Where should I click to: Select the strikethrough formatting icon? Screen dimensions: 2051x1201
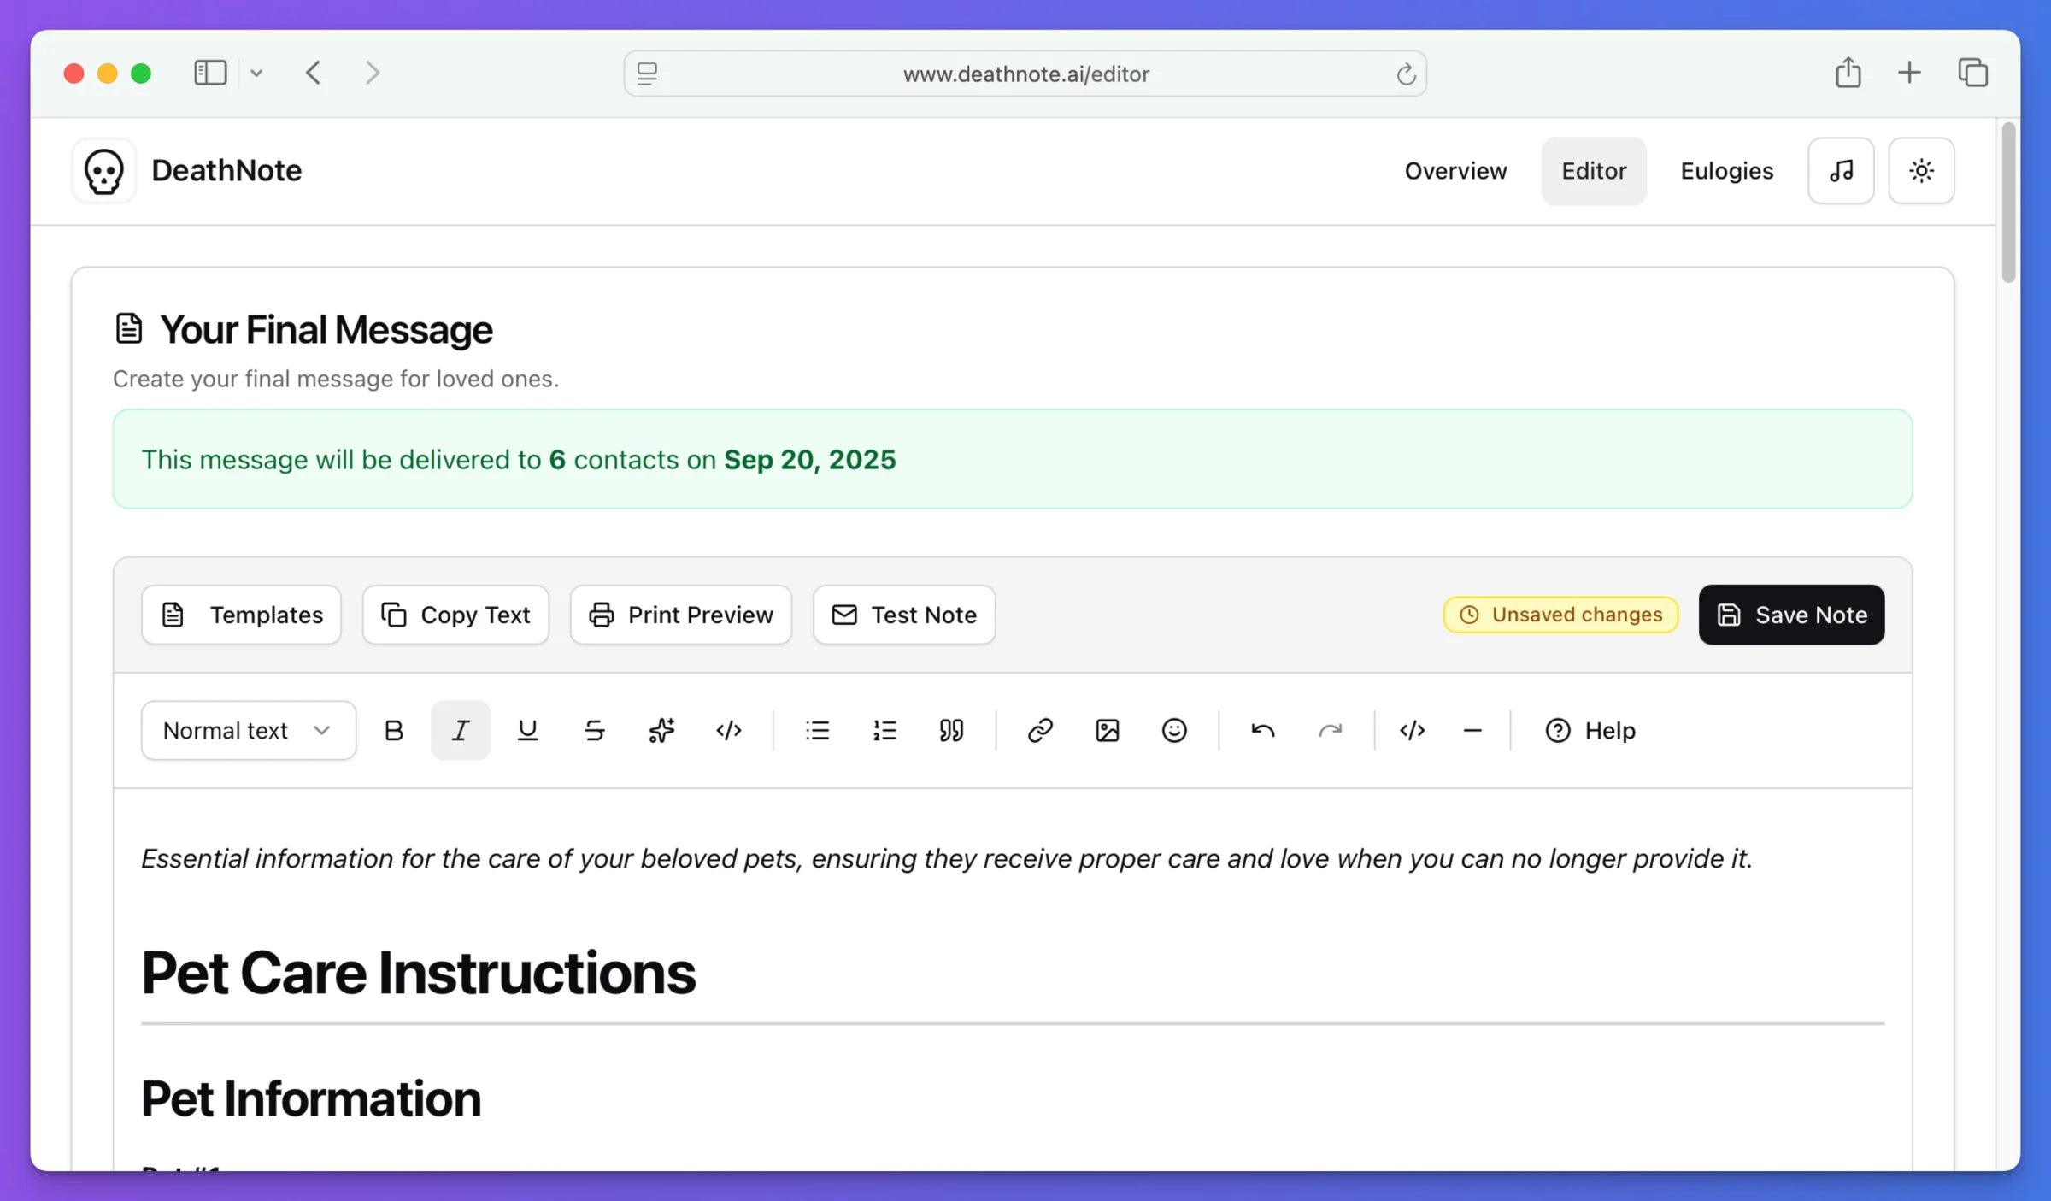[594, 730]
